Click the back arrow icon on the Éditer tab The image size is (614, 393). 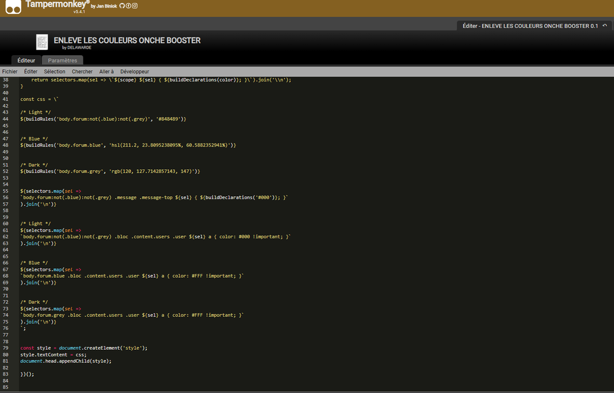pos(604,26)
